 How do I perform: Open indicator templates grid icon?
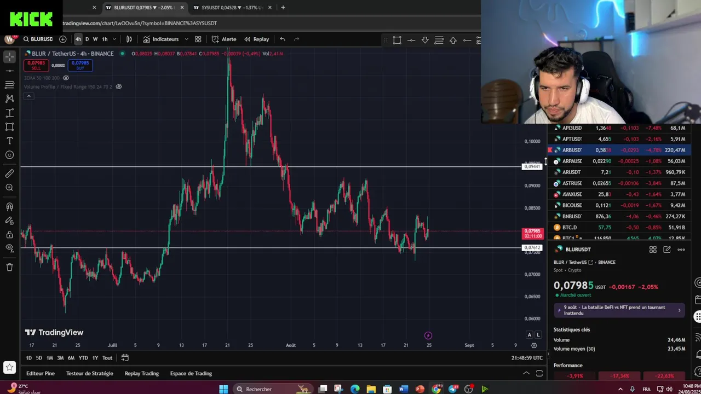click(198, 39)
